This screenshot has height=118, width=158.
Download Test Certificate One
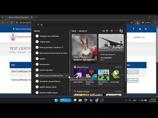pyautogui.click(x=133, y=72)
